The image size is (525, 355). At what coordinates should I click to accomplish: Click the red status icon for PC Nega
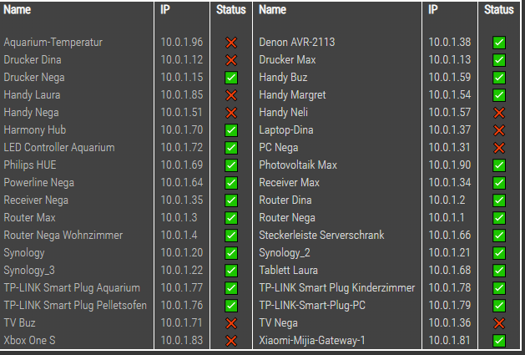click(x=499, y=148)
